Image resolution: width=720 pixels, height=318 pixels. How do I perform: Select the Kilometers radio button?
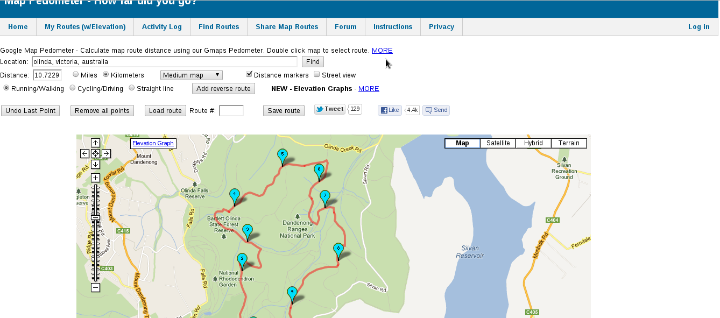tap(105, 74)
